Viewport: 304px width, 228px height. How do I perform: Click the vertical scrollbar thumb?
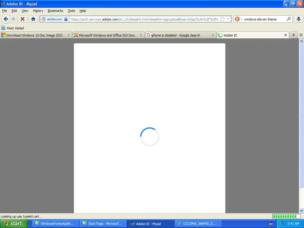coord(301,115)
